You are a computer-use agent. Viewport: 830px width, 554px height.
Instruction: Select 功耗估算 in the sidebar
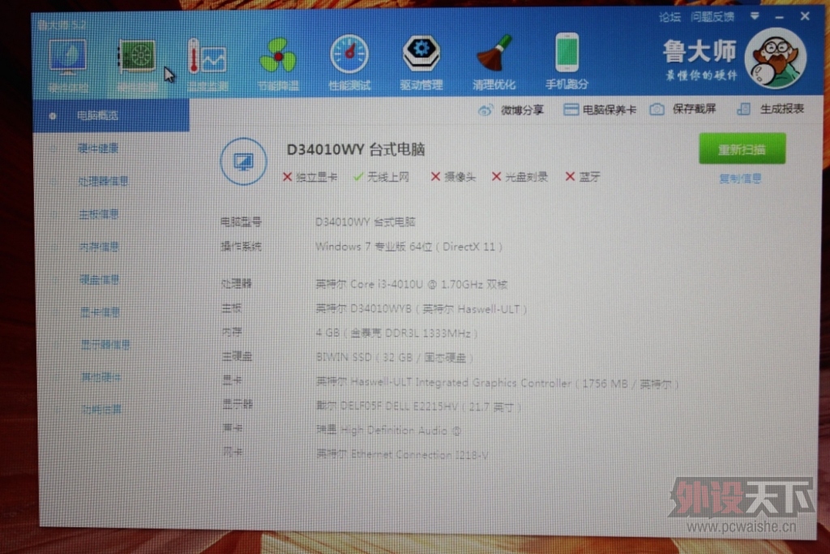click(x=101, y=410)
